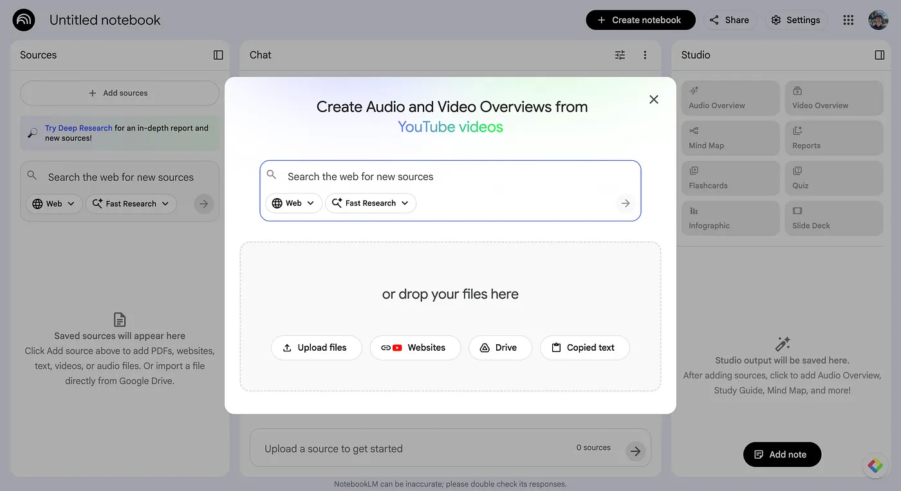Add Websites or YouTube link source
Viewport: 901px width, 491px height.
pos(415,347)
